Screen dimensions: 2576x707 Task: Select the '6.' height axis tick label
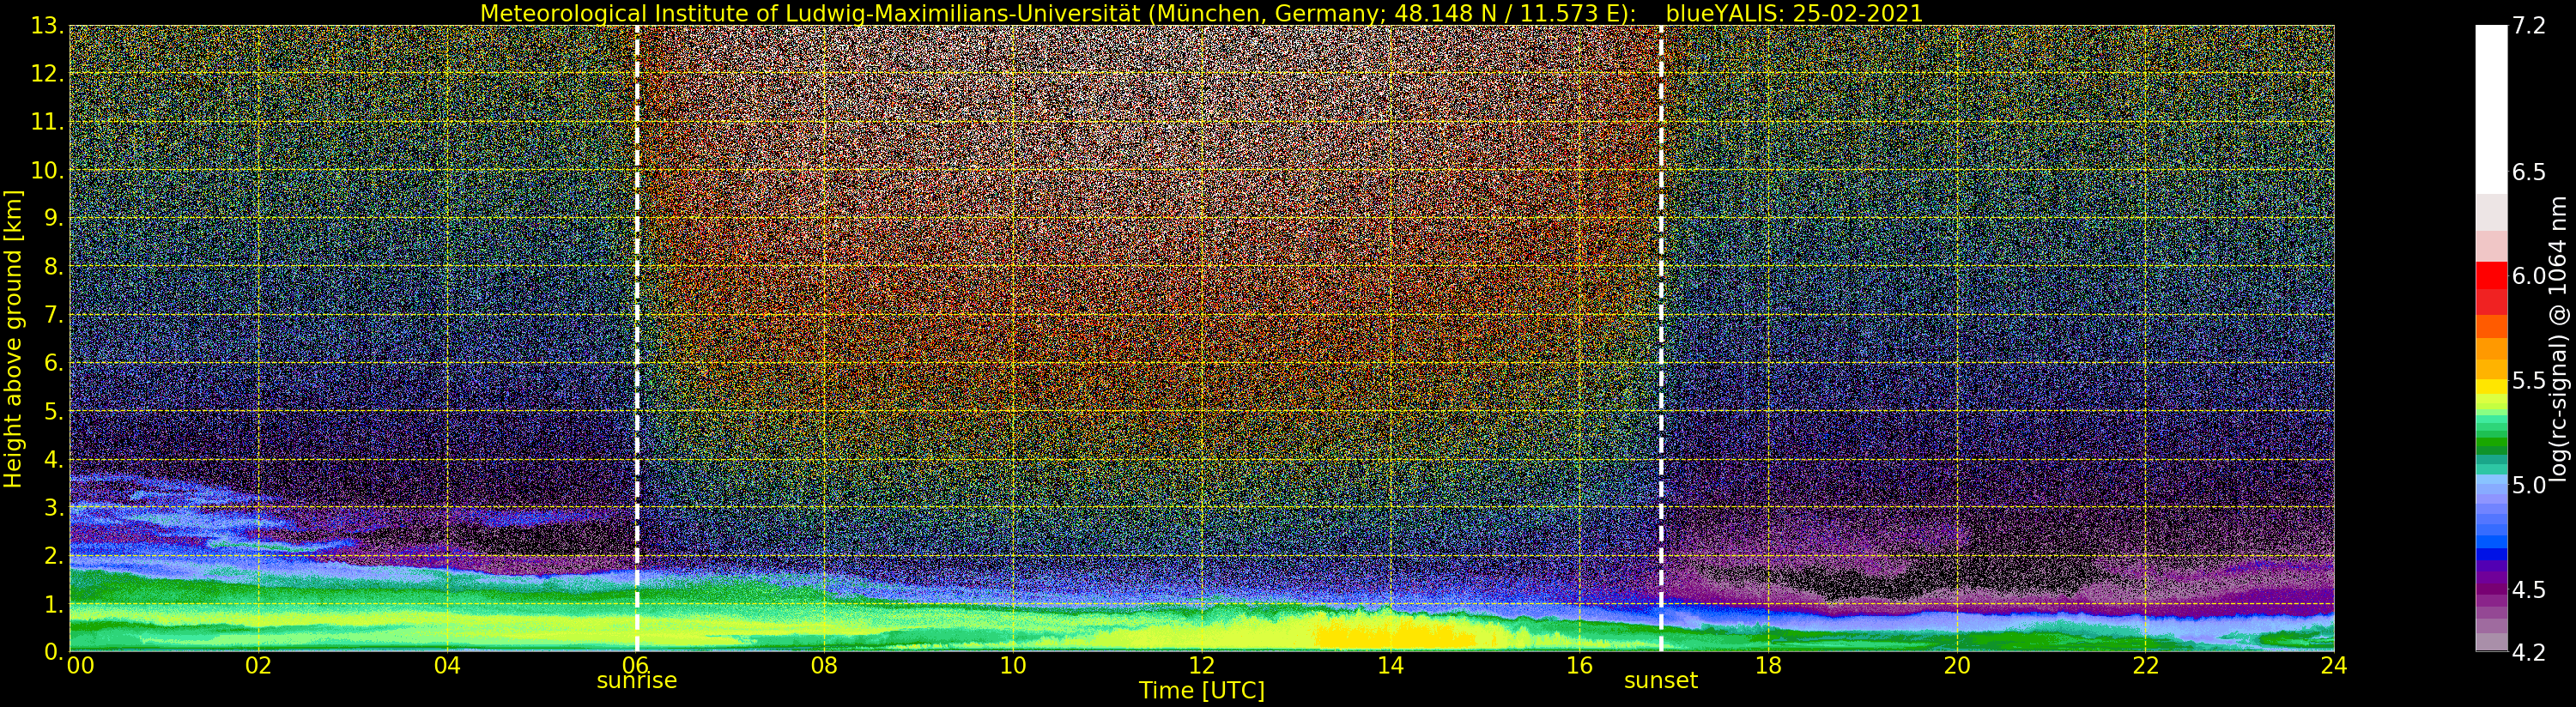pos(54,363)
